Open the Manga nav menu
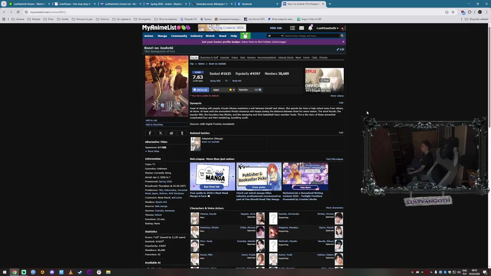Viewport: 491px width, 276px height. [162, 36]
